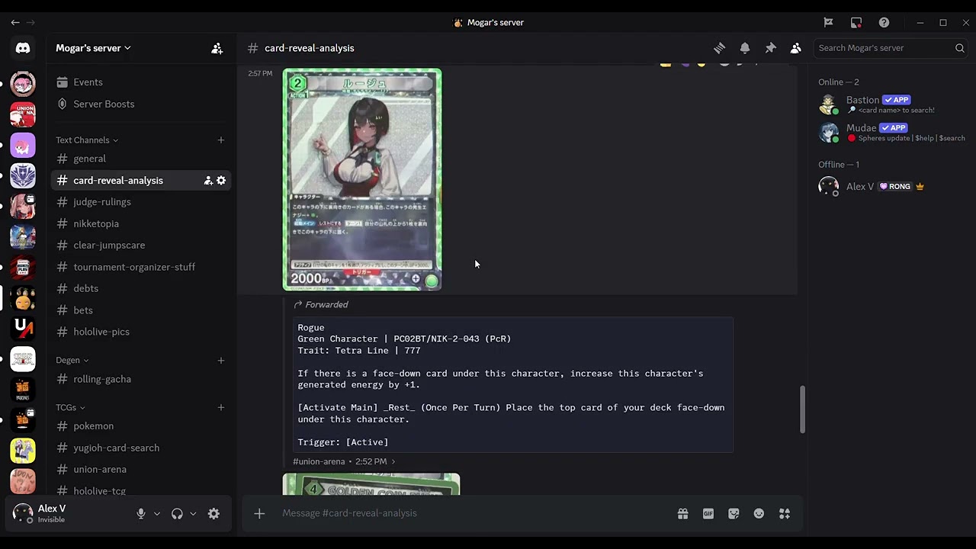Go to tournament-organizer-stuff channel
Screen dimensions: 976x549
(141, 267)
